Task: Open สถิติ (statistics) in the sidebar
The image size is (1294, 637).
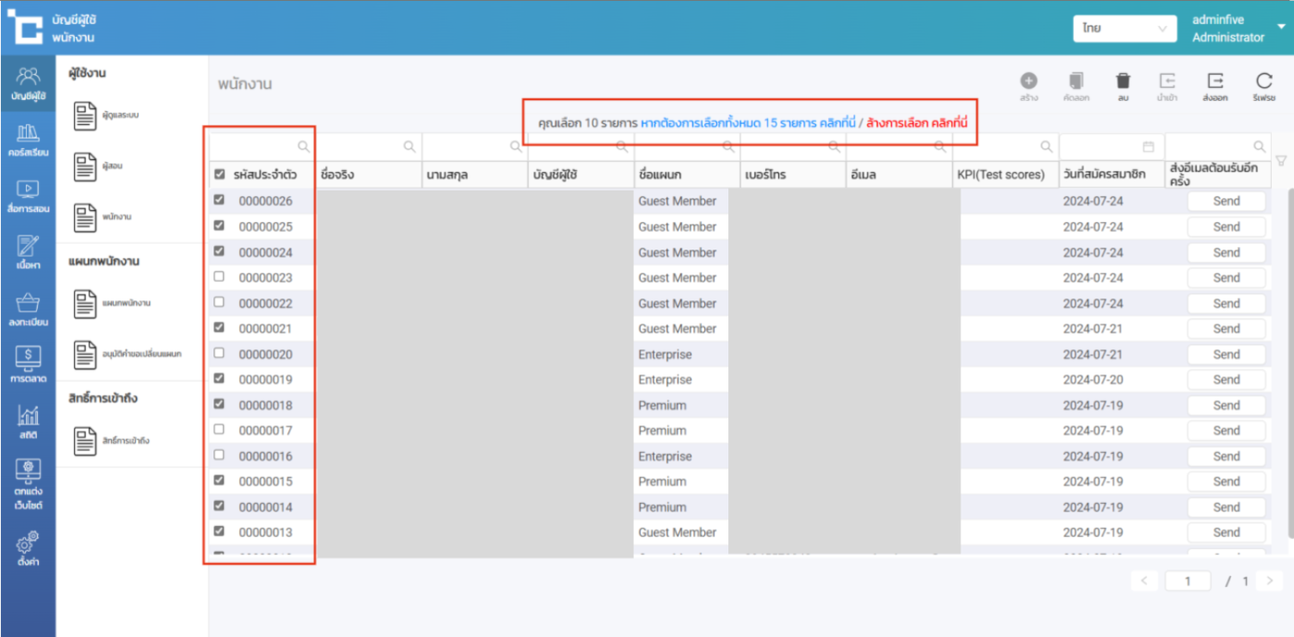Action: (x=28, y=423)
